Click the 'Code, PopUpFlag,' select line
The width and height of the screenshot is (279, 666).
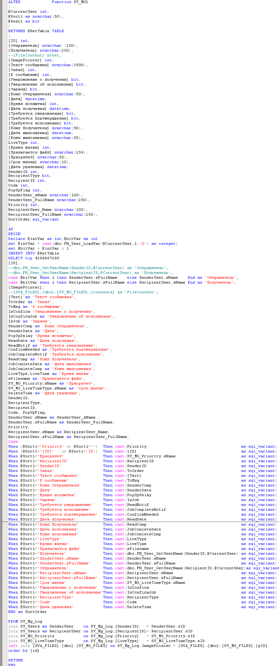point(28,412)
